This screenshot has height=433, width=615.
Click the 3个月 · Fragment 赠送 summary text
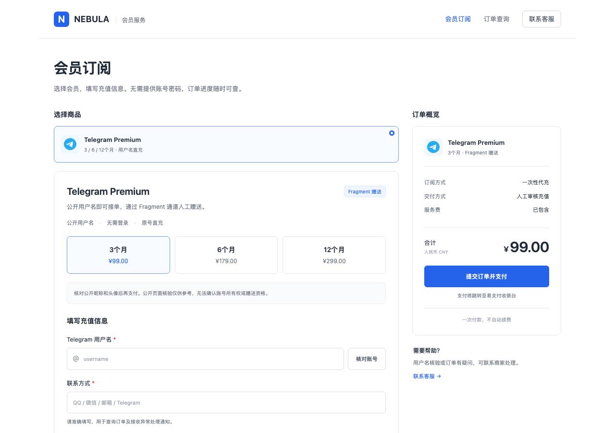pos(473,153)
